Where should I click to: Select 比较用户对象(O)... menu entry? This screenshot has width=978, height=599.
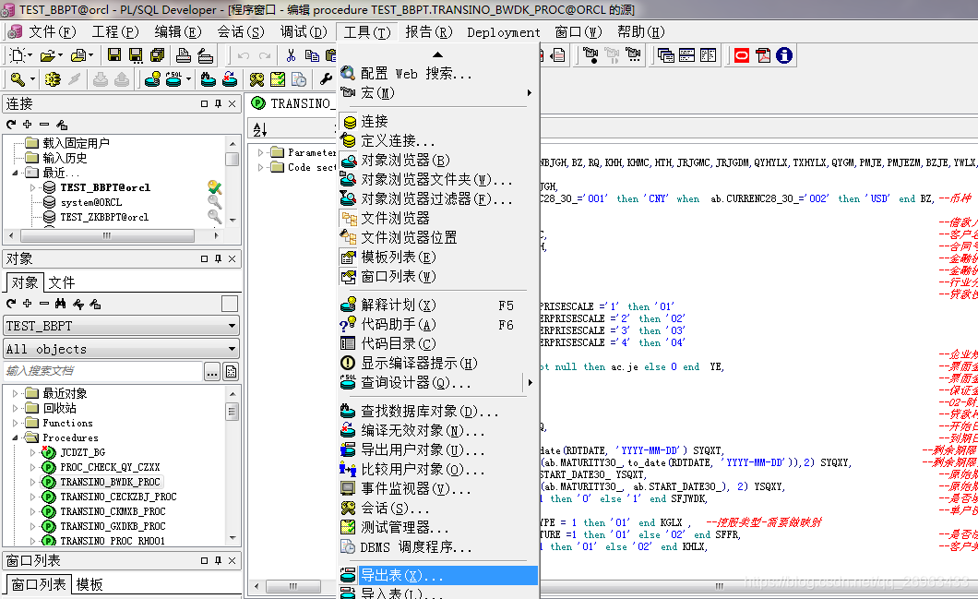pos(438,469)
